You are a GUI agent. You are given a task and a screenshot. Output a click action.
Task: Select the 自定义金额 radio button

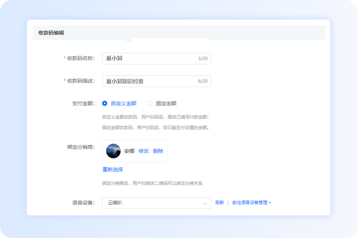[105, 103]
